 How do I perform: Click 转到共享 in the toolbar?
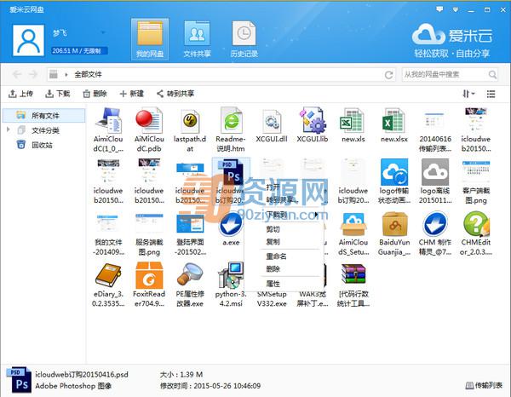[x=175, y=94]
